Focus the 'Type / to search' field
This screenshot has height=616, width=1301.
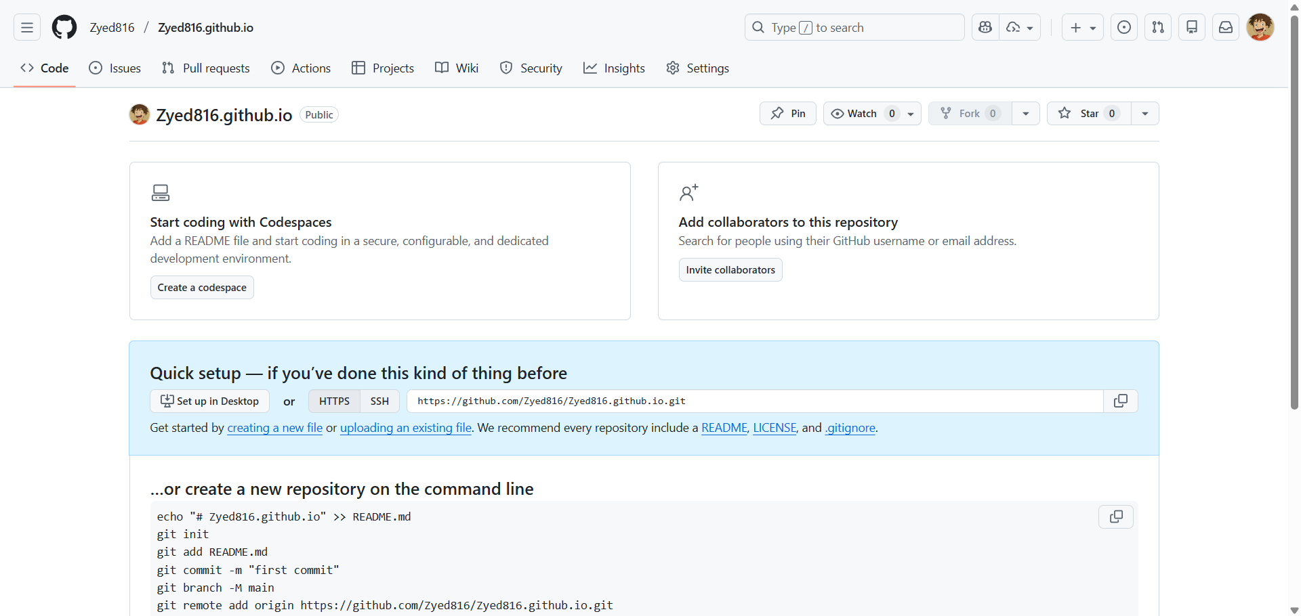point(854,28)
